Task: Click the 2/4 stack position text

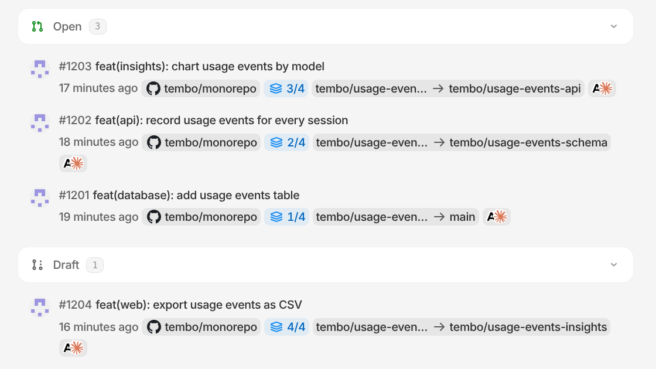Action: 296,142
